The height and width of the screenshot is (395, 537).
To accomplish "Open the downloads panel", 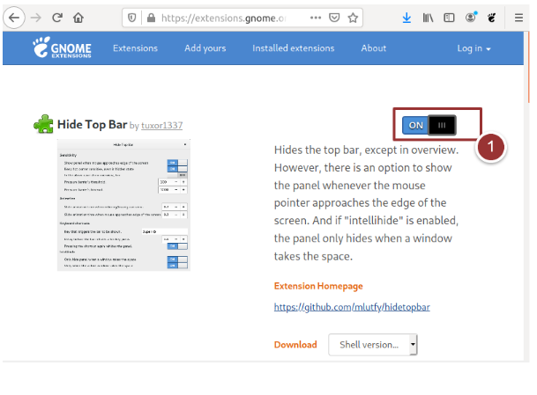I will tap(406, 18).
